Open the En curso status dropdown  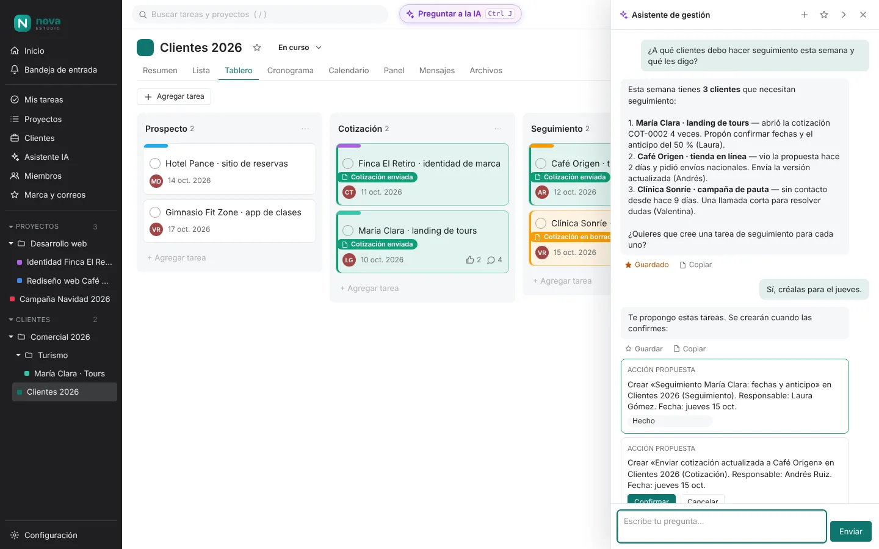(299, 48)
